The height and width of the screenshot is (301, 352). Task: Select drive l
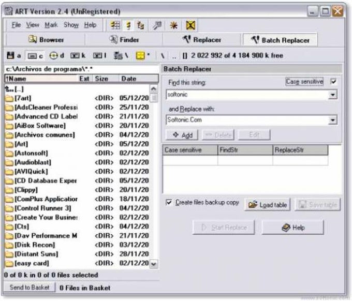coord(100,55)
